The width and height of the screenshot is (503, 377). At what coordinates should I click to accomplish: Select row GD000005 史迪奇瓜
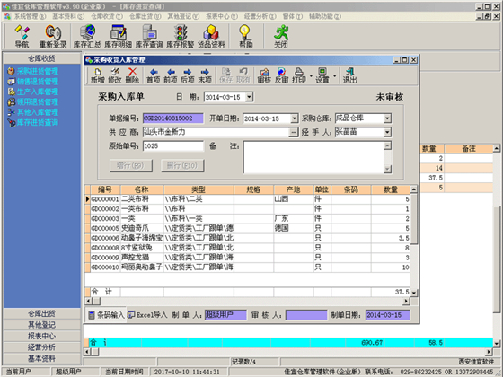[248, 228]
